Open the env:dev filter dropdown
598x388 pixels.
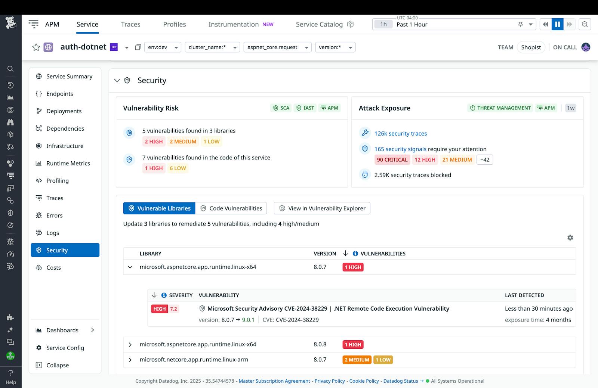(163, 47)
